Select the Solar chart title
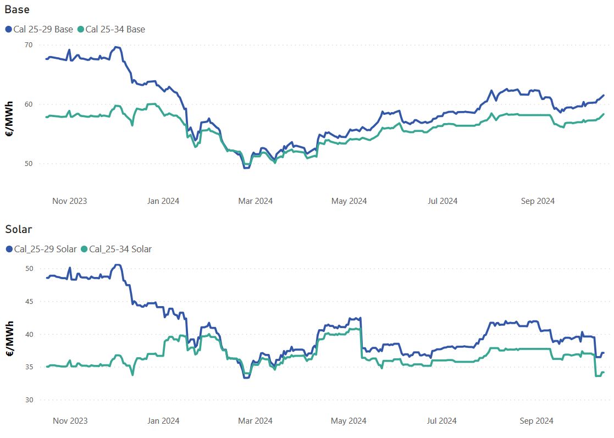 click(19, 229)
